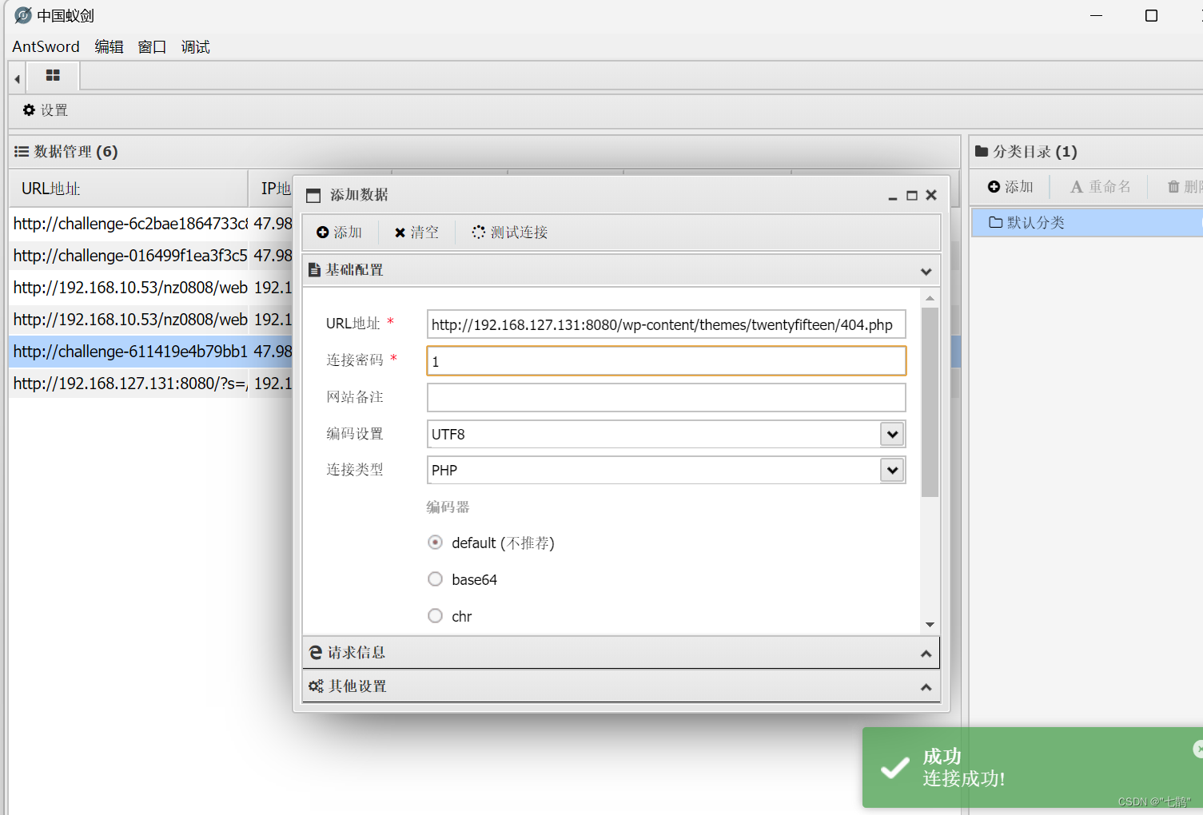
Task: Click the 添加 button in the dialog
Action: click(x=339, y=232)
